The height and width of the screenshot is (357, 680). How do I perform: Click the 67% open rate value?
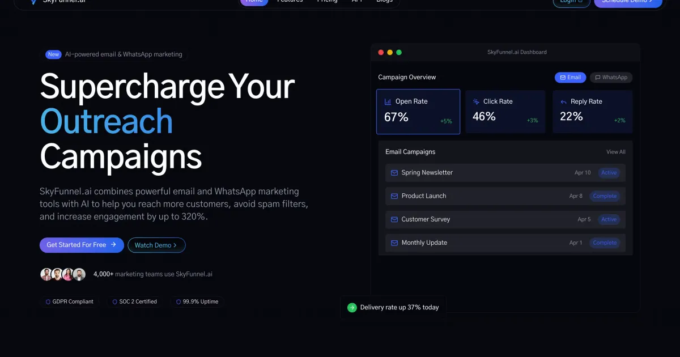point(396,117)
